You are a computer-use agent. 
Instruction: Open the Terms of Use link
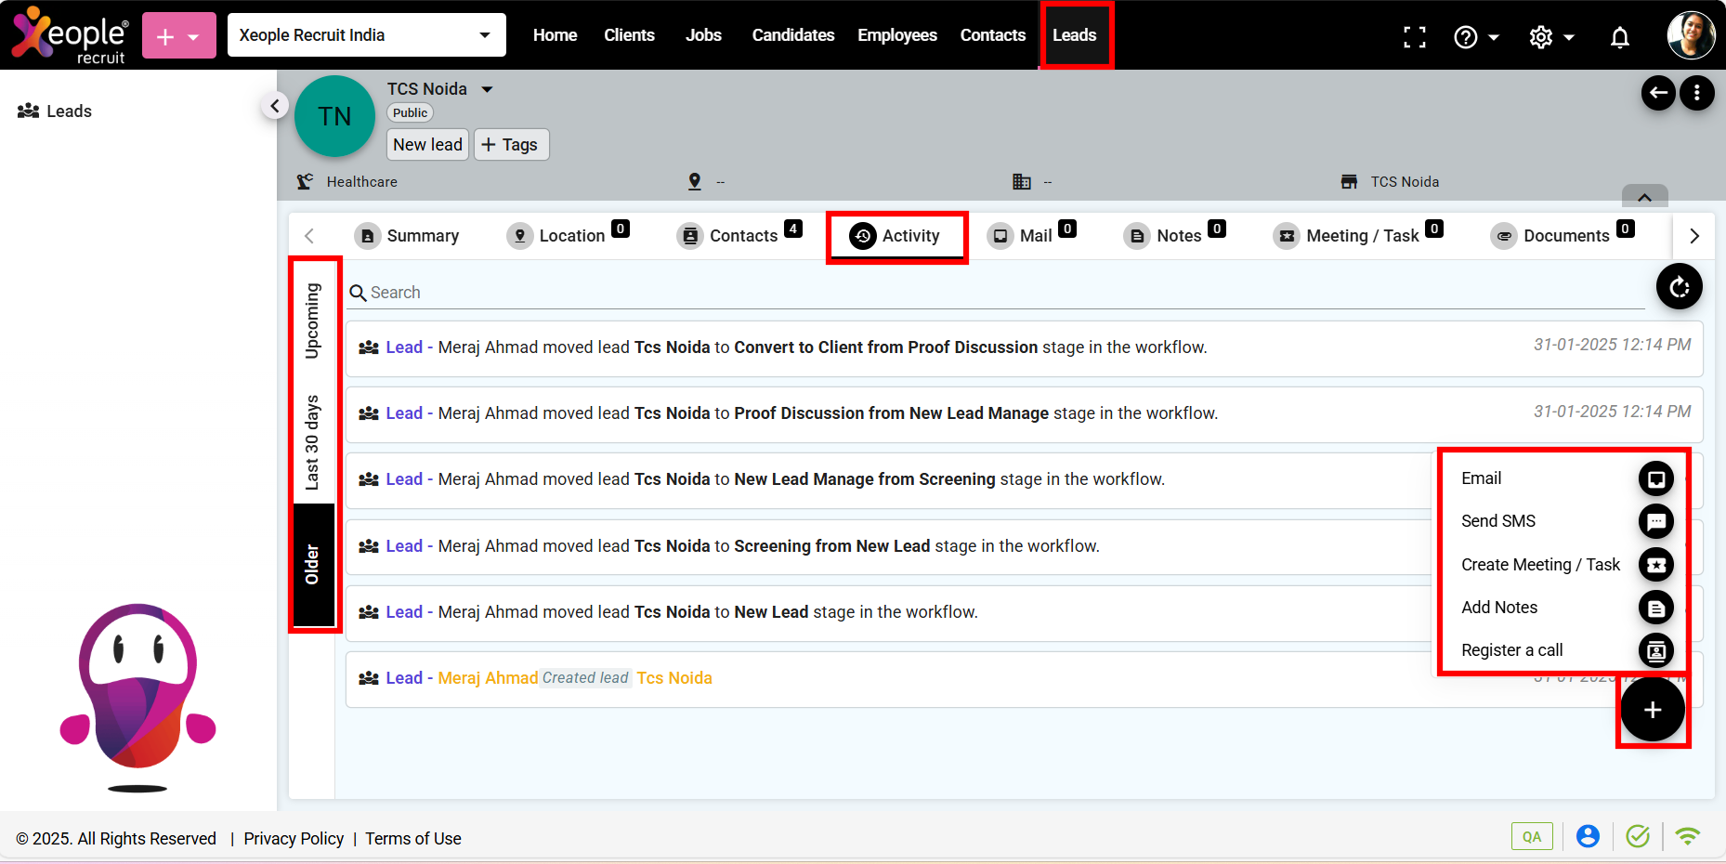[x=413, y=839]
